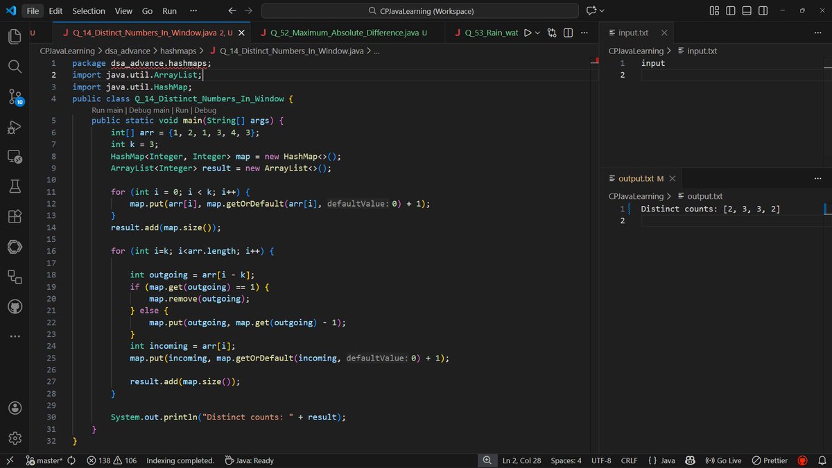Open Problems via 138 errors indicator
Image resolution: width=832 pixels, height=468 pixels.
112,460
